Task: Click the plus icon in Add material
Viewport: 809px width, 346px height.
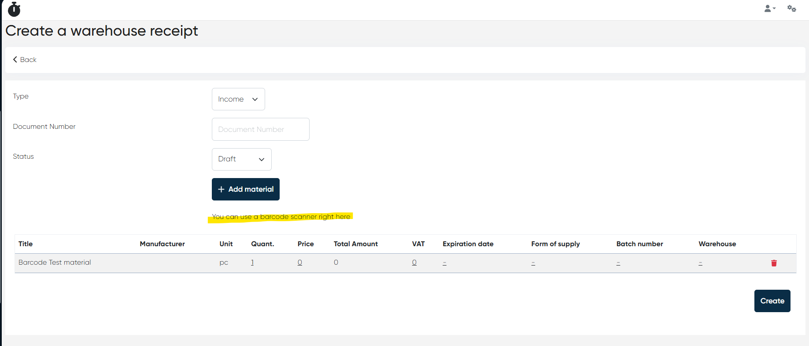Action: pyautogui.click(x=221, y=189)
